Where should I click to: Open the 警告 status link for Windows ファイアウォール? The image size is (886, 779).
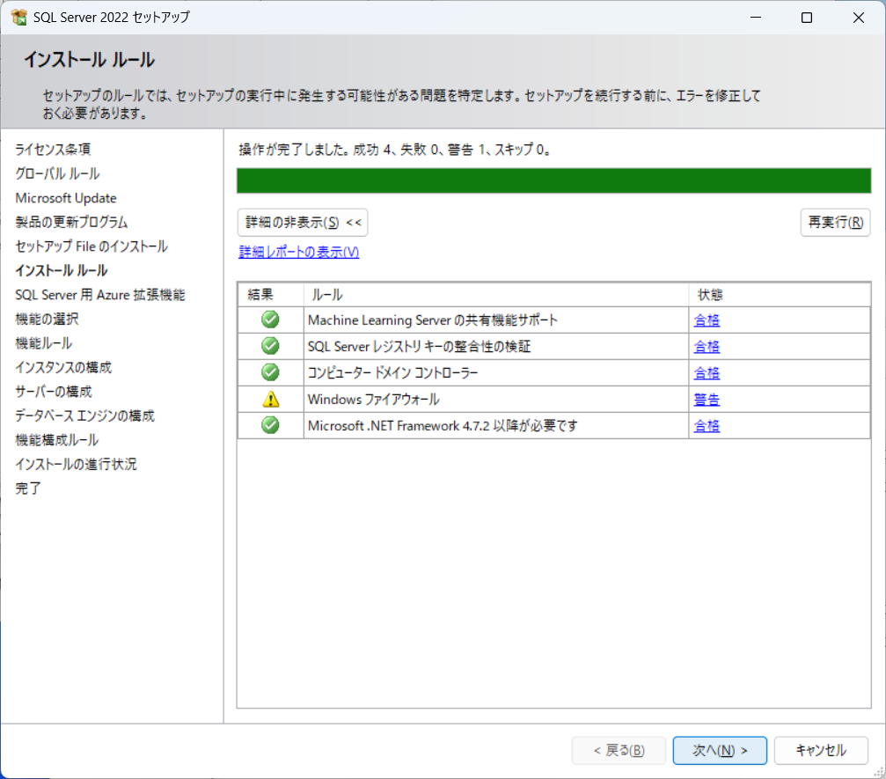(x=707, y=400)
